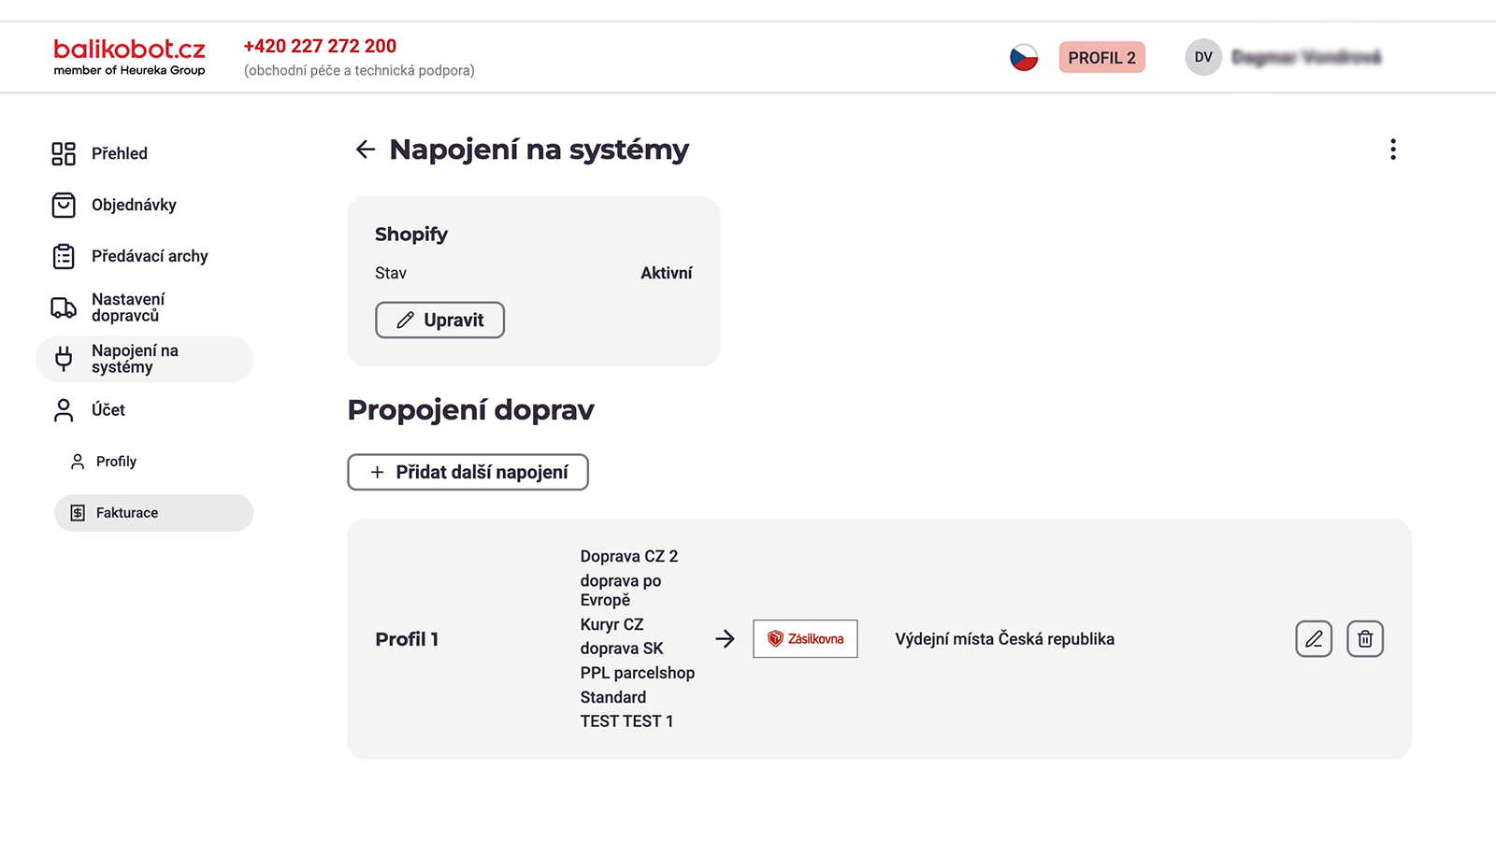This screenshot has width=1496, height=841.
Task: Open the Nastavení dopravců truck icon
Action: (64, 307)
